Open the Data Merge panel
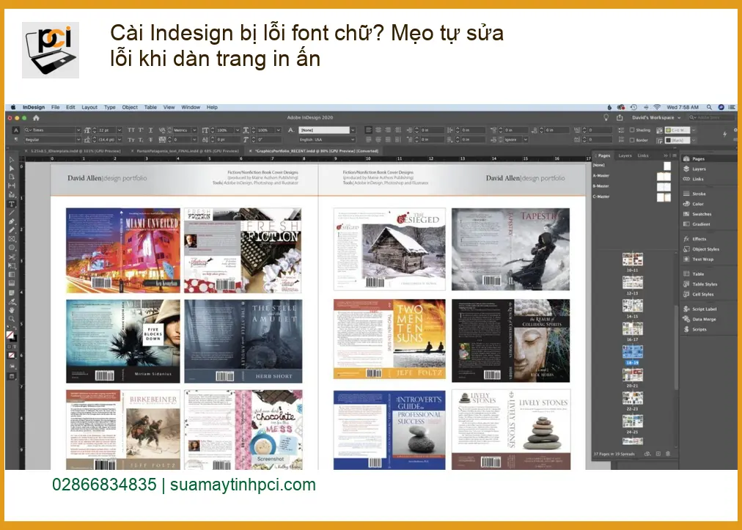The height and width of the screenshot is (530, 742). coord(699,320)
